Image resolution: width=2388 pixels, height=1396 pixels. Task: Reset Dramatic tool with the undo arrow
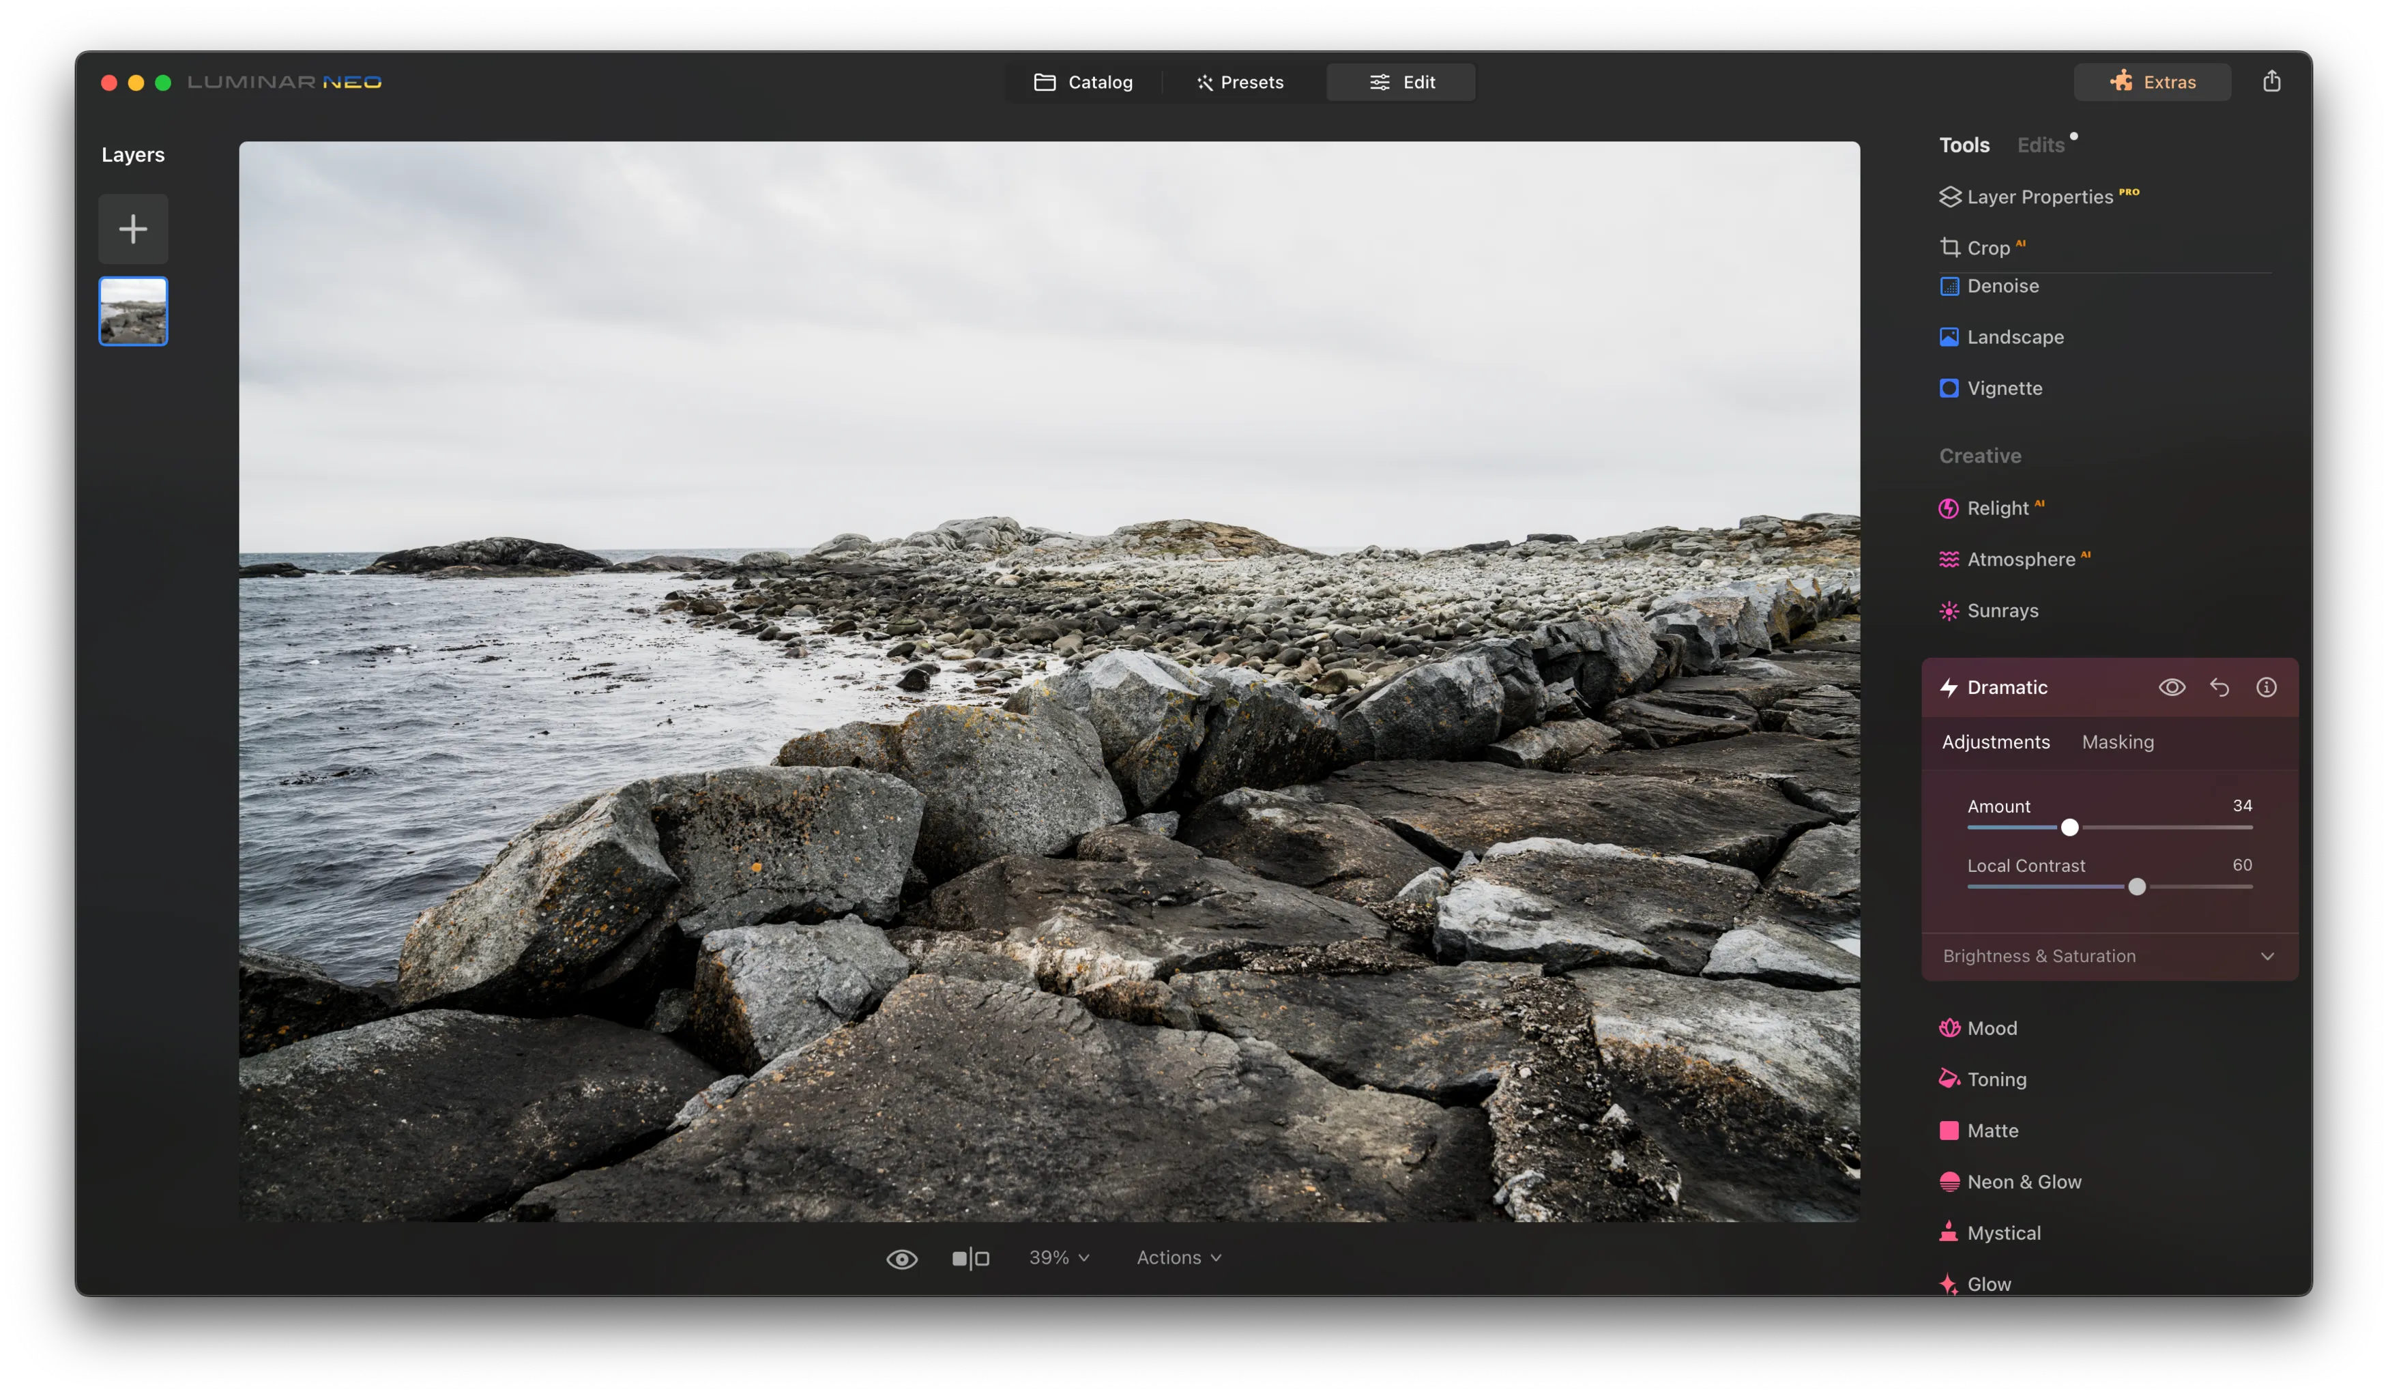[2218, 687]
